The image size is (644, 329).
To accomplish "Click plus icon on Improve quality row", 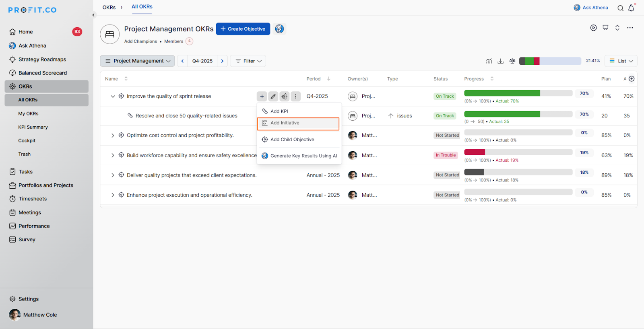I will click(262, 97).
